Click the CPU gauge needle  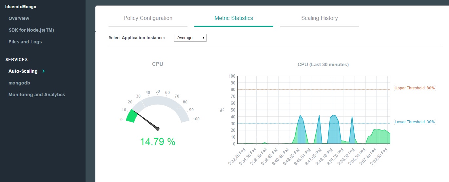point(146,120)
